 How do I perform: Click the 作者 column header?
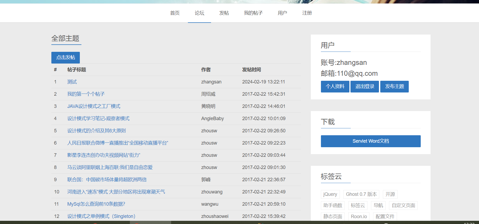pyautogui.click(x=206, y=70)
